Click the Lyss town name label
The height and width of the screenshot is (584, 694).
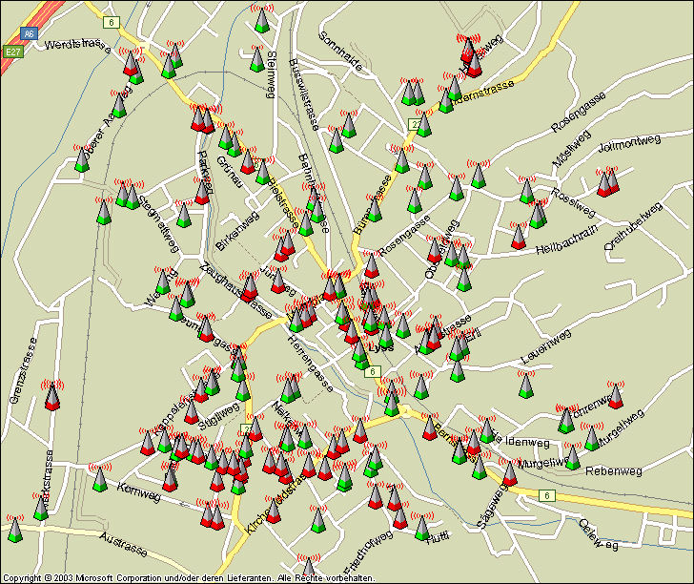click(380, 347)
